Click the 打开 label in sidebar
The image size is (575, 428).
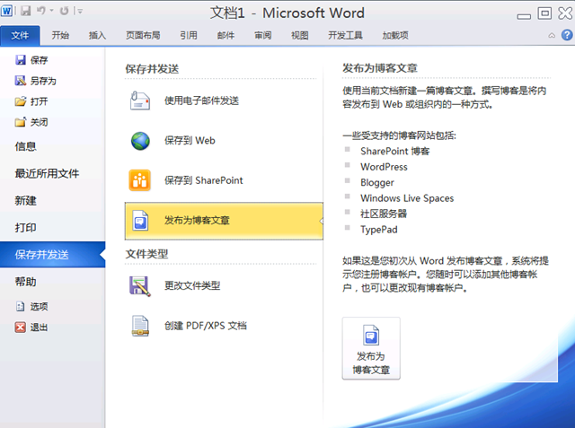[x=40, y=101]
